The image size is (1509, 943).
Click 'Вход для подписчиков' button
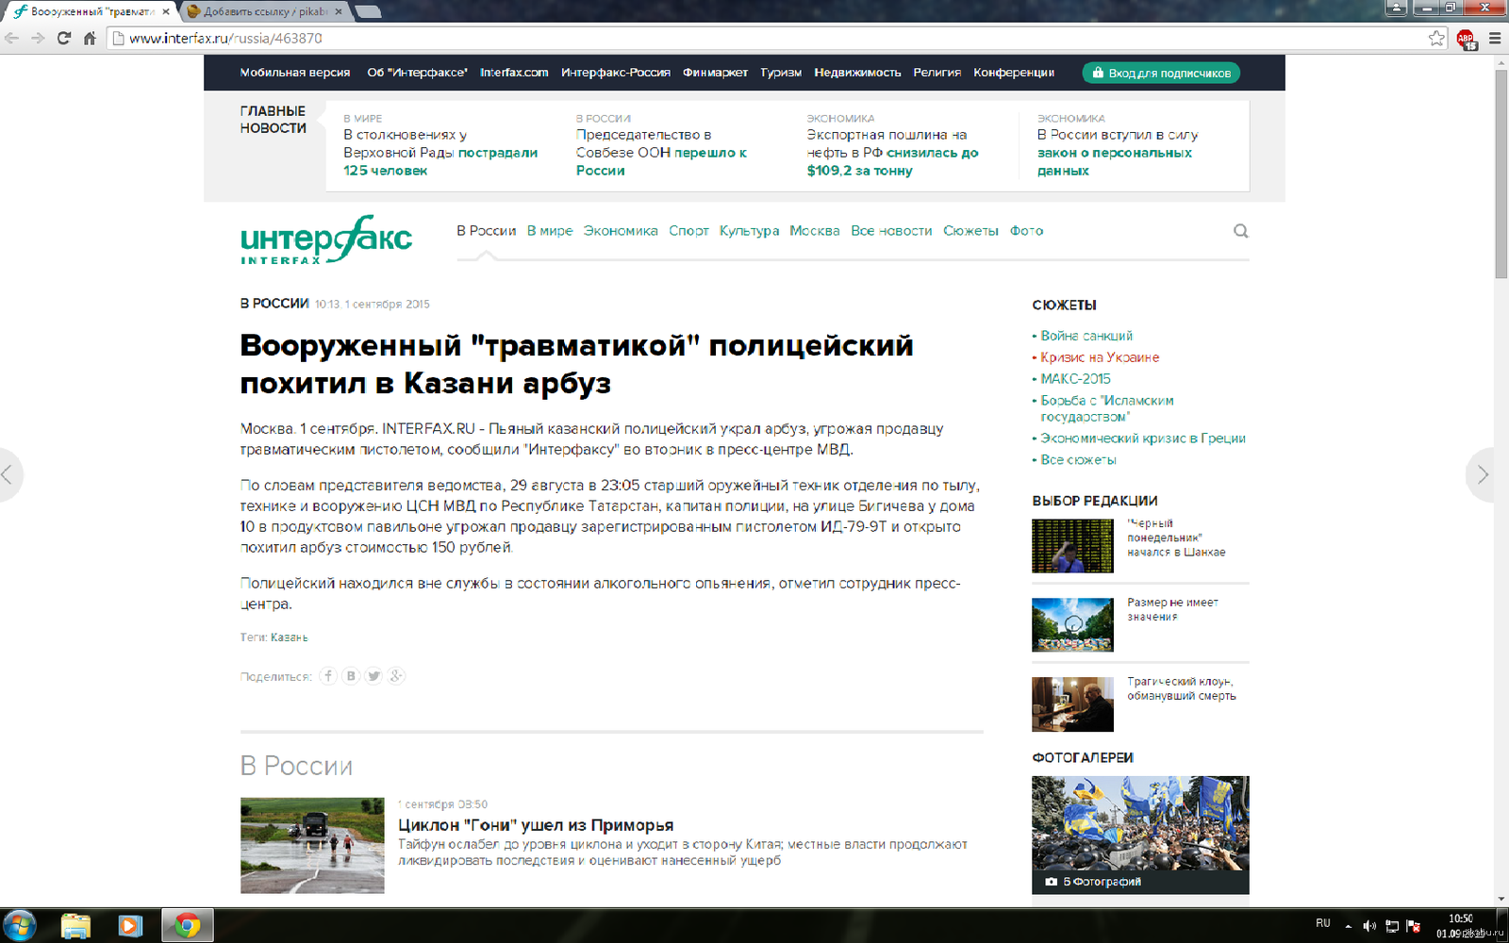[x=1160, y=73]
